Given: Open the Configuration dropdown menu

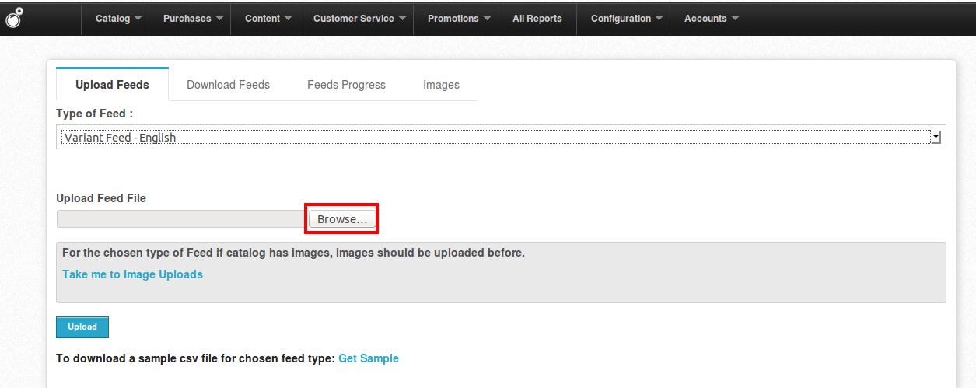Looking at the screenshot, I should click(626, 19).
